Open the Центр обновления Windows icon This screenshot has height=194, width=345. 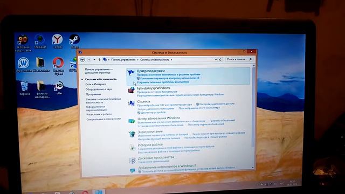[132, 121]
